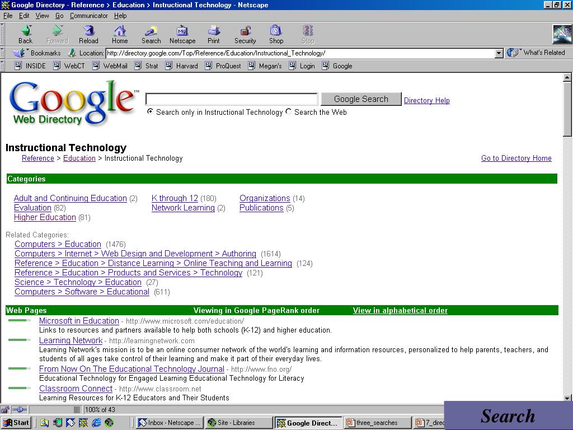Click the Netscape N logo animation
Image resolution: width=573 pixels, height=430 pixels.
coord(562,34)
